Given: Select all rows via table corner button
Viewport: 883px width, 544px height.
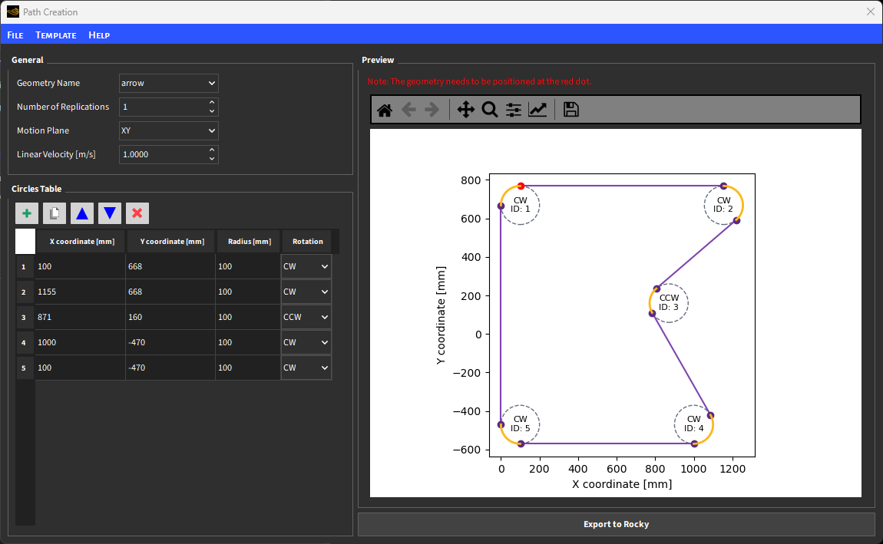Looking at the screenshot, I should [x=25, y=242].
